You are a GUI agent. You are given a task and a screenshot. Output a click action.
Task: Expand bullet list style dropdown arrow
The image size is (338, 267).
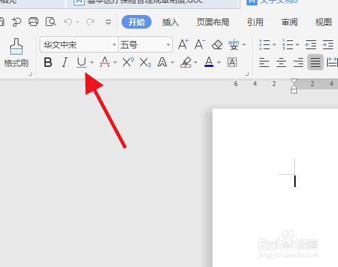coord(274,44)
